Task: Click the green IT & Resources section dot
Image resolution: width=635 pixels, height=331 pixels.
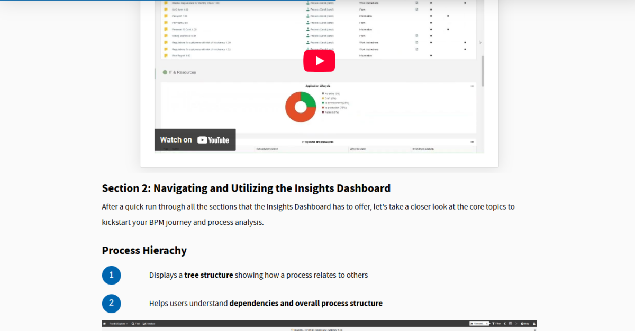Action: pyautogui.click(x=165, y=72)
